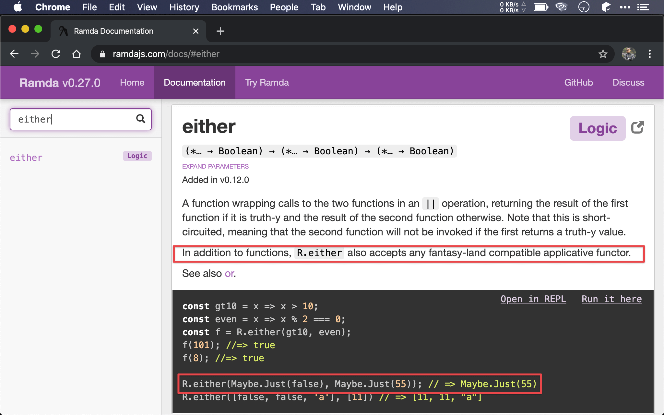Go to the Home nav link
Image resolution: width=664 pixels, height=415 pixels.
click(x=132, y=83)
